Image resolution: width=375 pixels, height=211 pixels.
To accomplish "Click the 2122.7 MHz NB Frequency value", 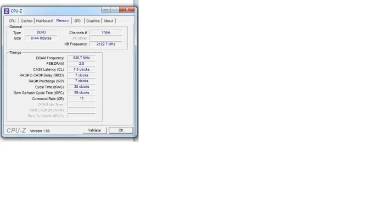I will coord(106,44).
